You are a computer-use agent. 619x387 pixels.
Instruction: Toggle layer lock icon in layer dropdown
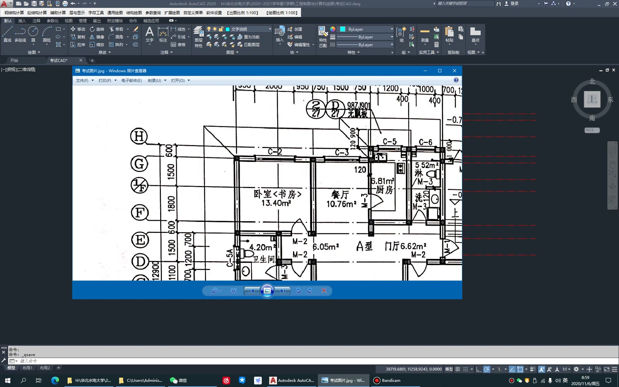coord(221,29)
